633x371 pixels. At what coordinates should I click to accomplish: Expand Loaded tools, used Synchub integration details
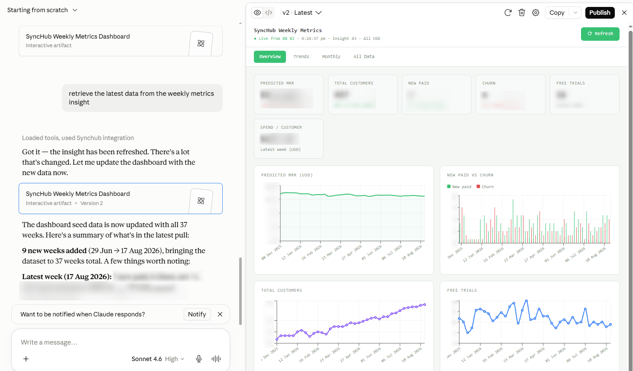click(x=78, y=138)
